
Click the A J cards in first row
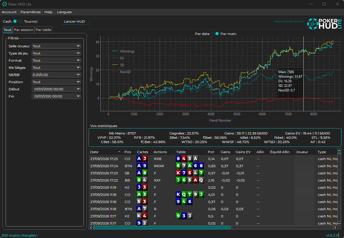142,159
